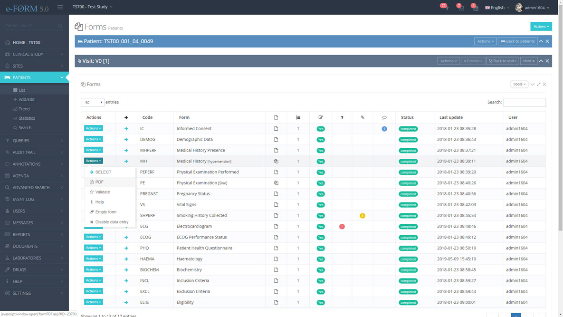Expand the Forms panel to fullscreen
This screenshot has width=563, height=317.
(538, 84)
